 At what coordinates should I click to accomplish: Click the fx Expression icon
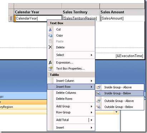point(50,63)
